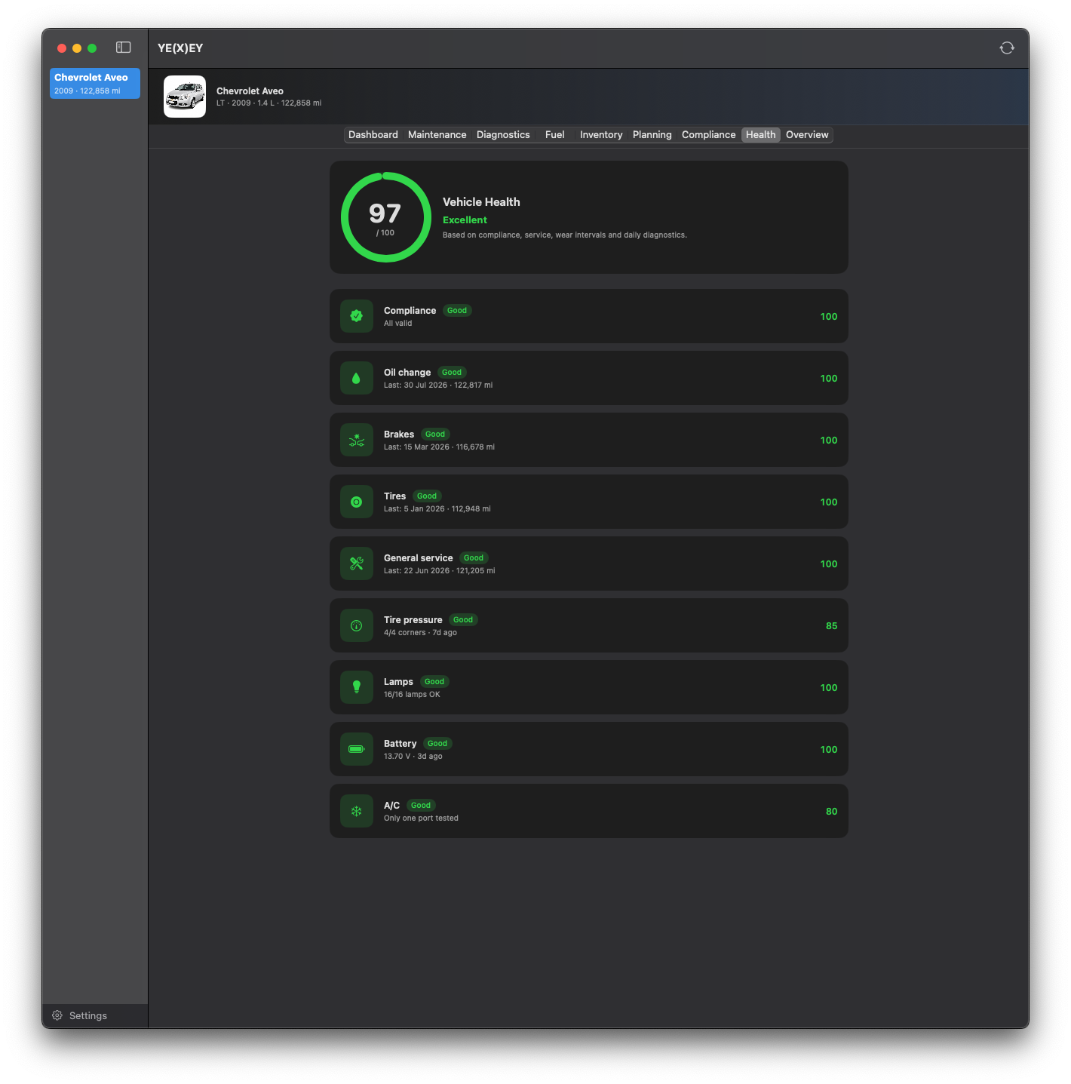
Task: Click the Tires score 100
Action: pyautogui.click(x=829, y=502)
